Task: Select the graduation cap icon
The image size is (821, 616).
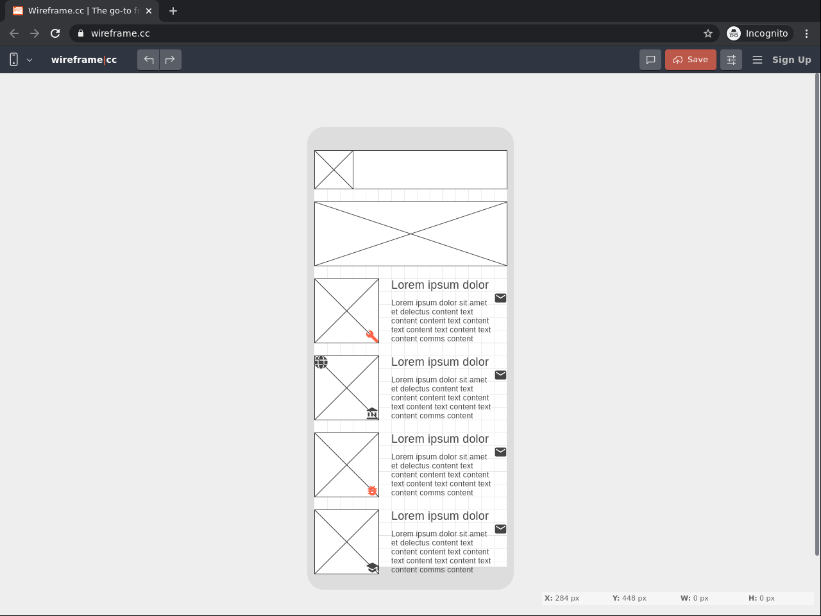Action: coord(372,567)
